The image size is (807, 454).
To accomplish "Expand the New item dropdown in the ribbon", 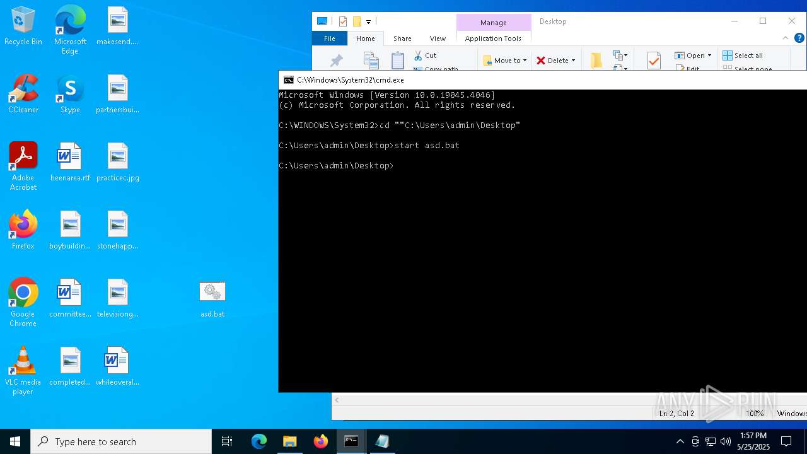I will (619, 56).
